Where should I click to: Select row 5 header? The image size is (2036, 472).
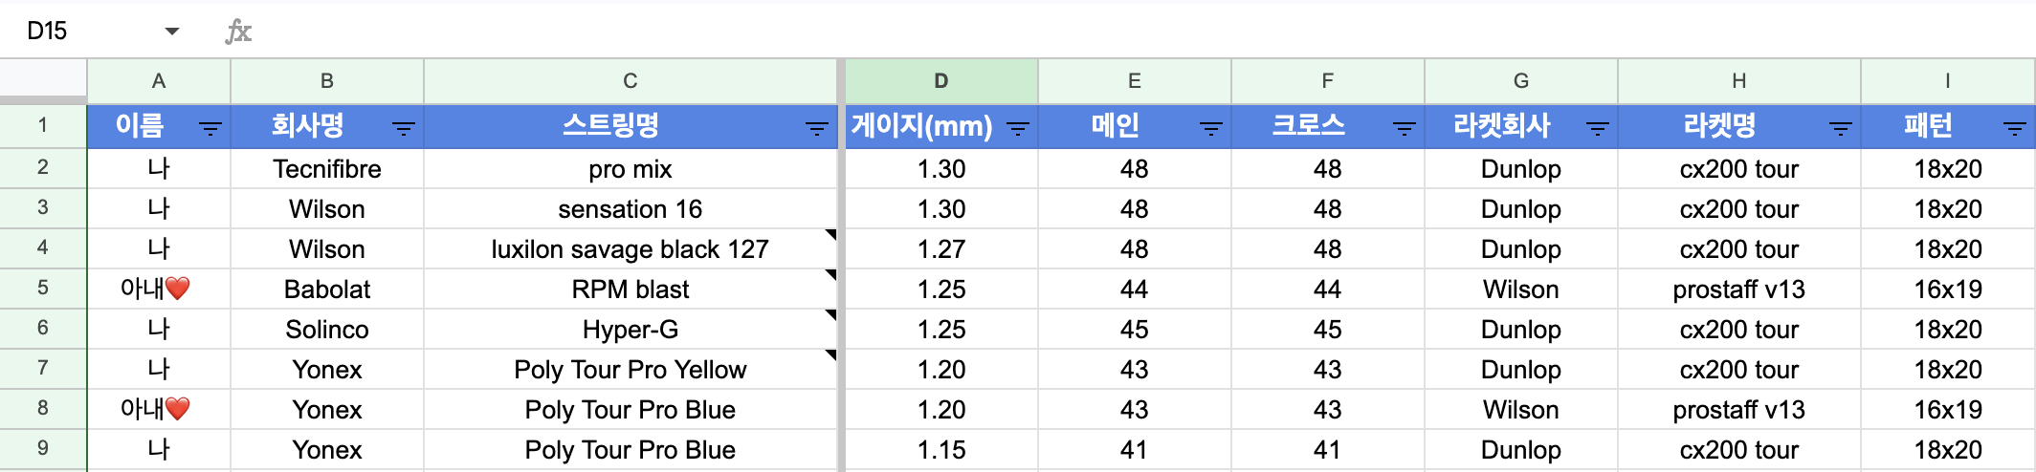(x=43, y=289)
